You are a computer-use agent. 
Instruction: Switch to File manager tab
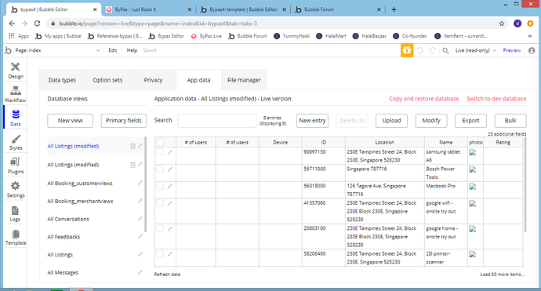244,80
